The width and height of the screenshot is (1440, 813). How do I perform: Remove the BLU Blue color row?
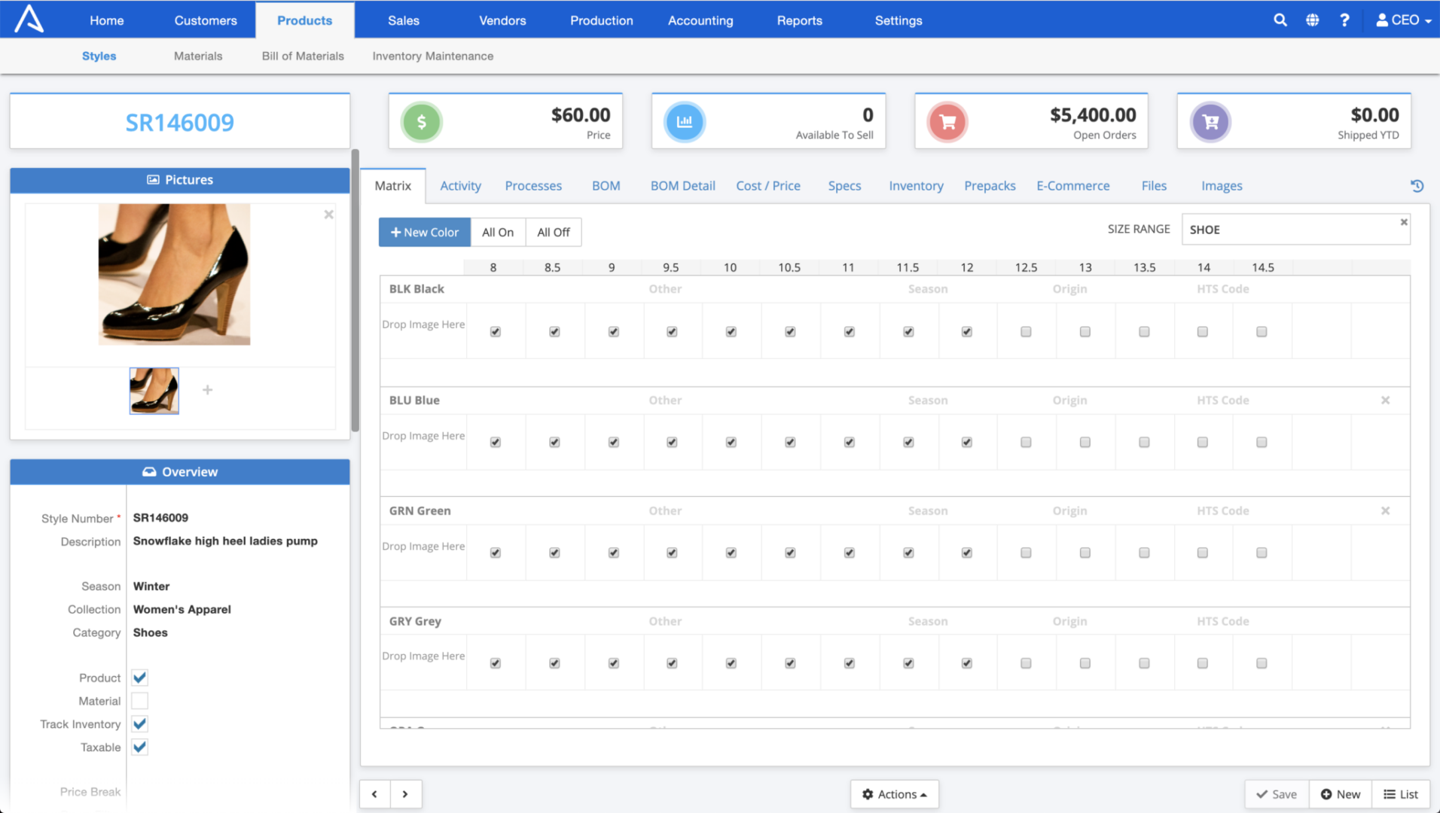point(1385,400)
